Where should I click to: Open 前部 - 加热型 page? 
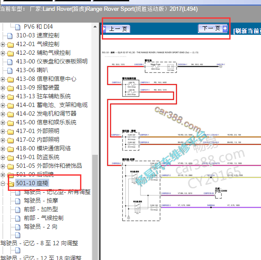tap(41, 209)
